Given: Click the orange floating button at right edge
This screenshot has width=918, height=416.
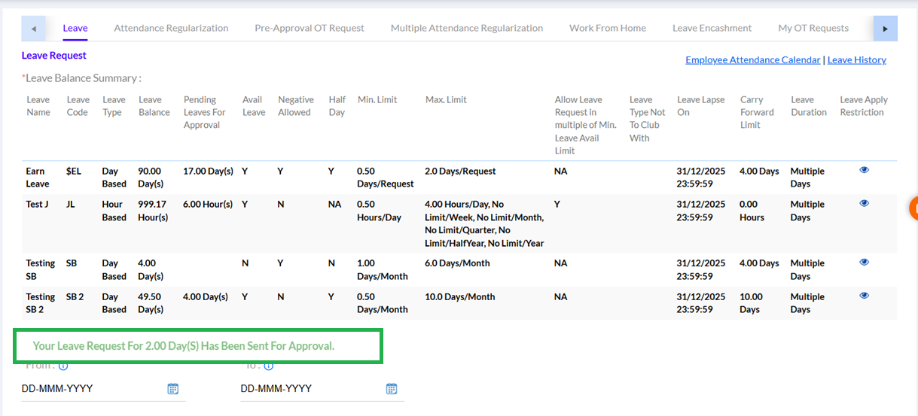Looking at the screenshot, I should pos(913,207).
